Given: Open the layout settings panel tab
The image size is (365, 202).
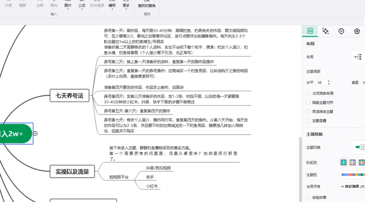Looking at the screenshot, I should click(310, 31).
